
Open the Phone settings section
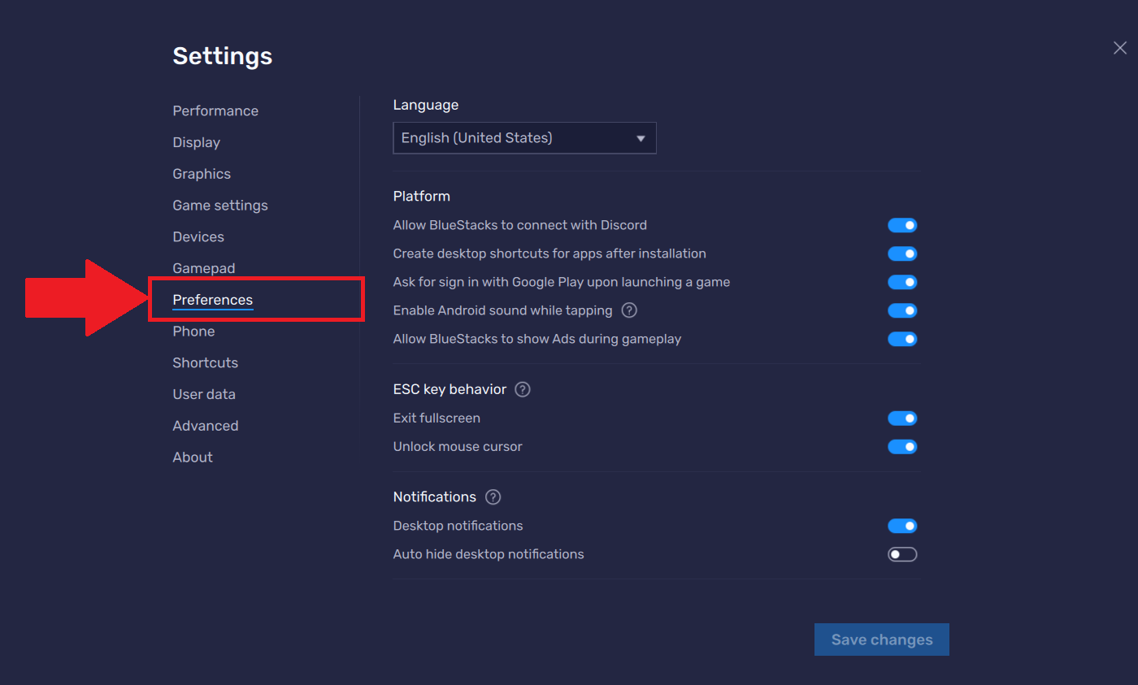tap(193, 332)
